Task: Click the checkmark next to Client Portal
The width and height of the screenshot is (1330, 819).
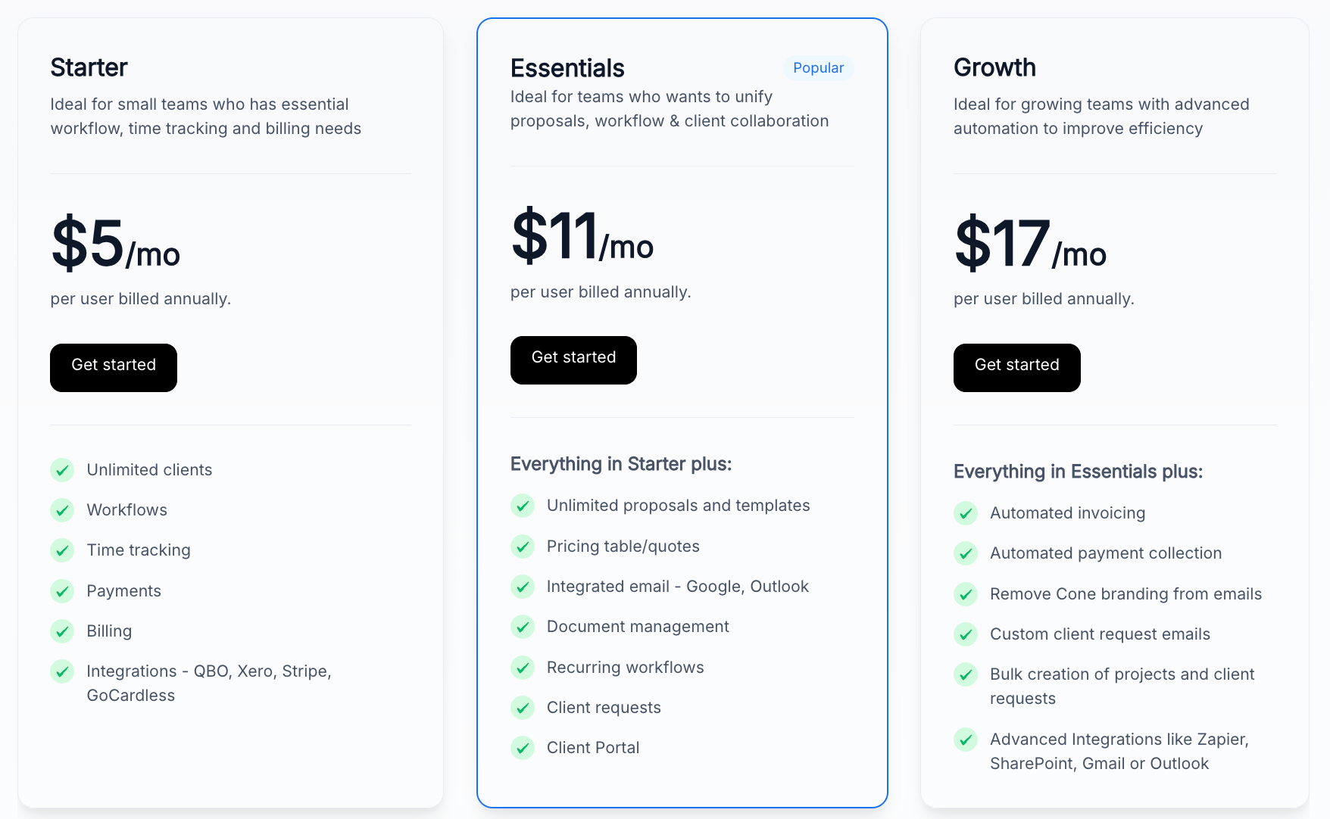Action: [523, 748]
